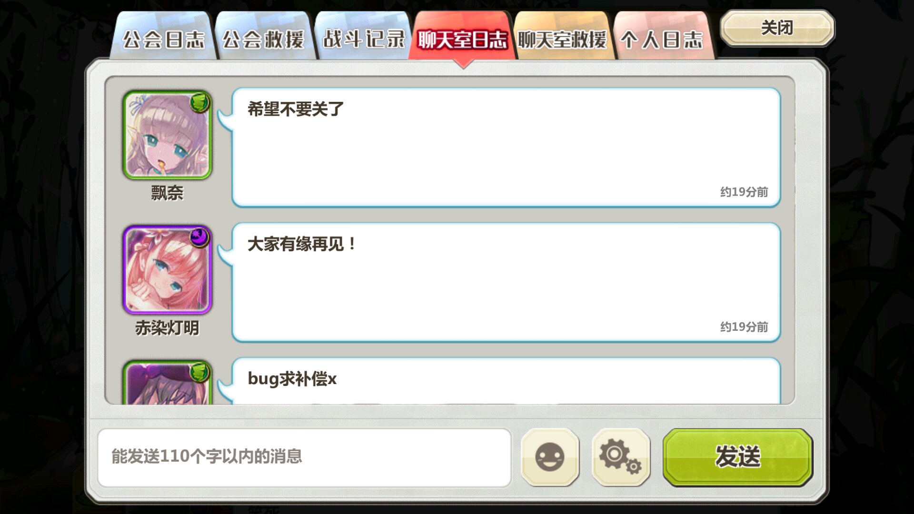Screen dimensions: 914x514
Task: Select message bubble bug求补偿x
Action: click(506, 381)
